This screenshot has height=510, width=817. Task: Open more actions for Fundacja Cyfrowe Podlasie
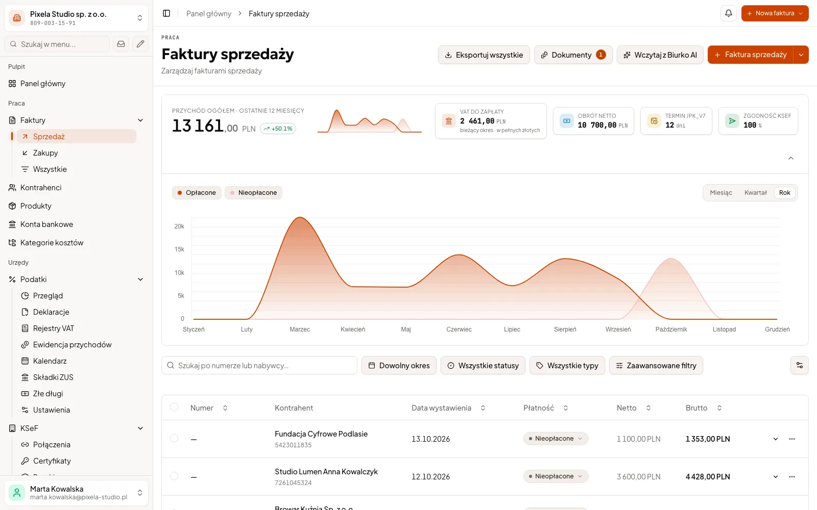[x=792, y=439]
